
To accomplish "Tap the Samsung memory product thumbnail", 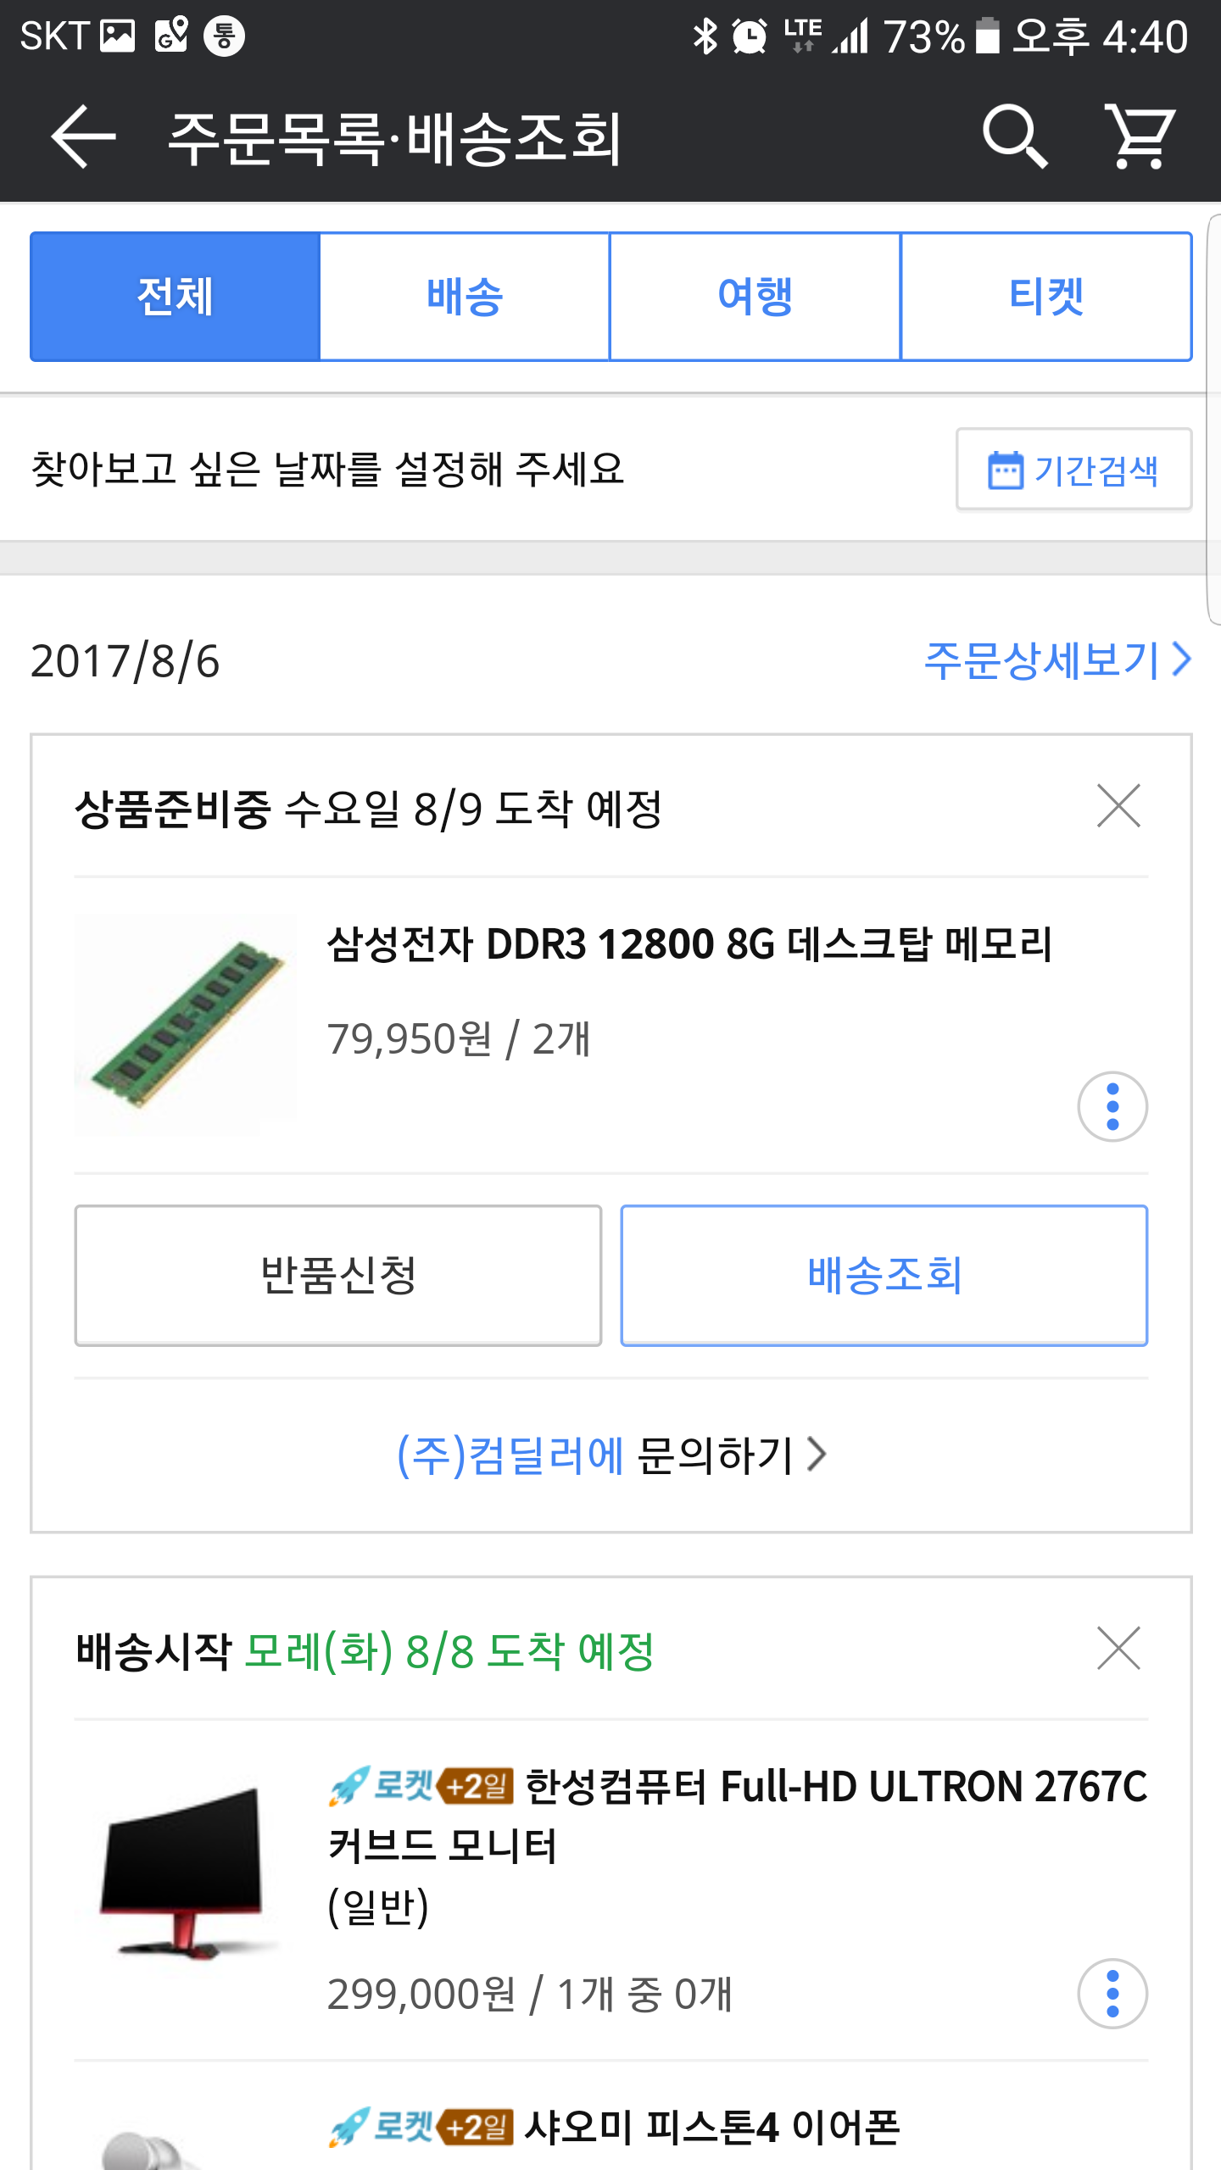I will 187,1024.
